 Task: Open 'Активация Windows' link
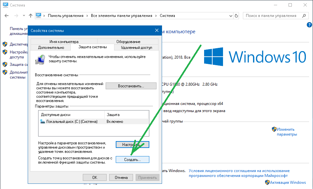tap(288, 182)
